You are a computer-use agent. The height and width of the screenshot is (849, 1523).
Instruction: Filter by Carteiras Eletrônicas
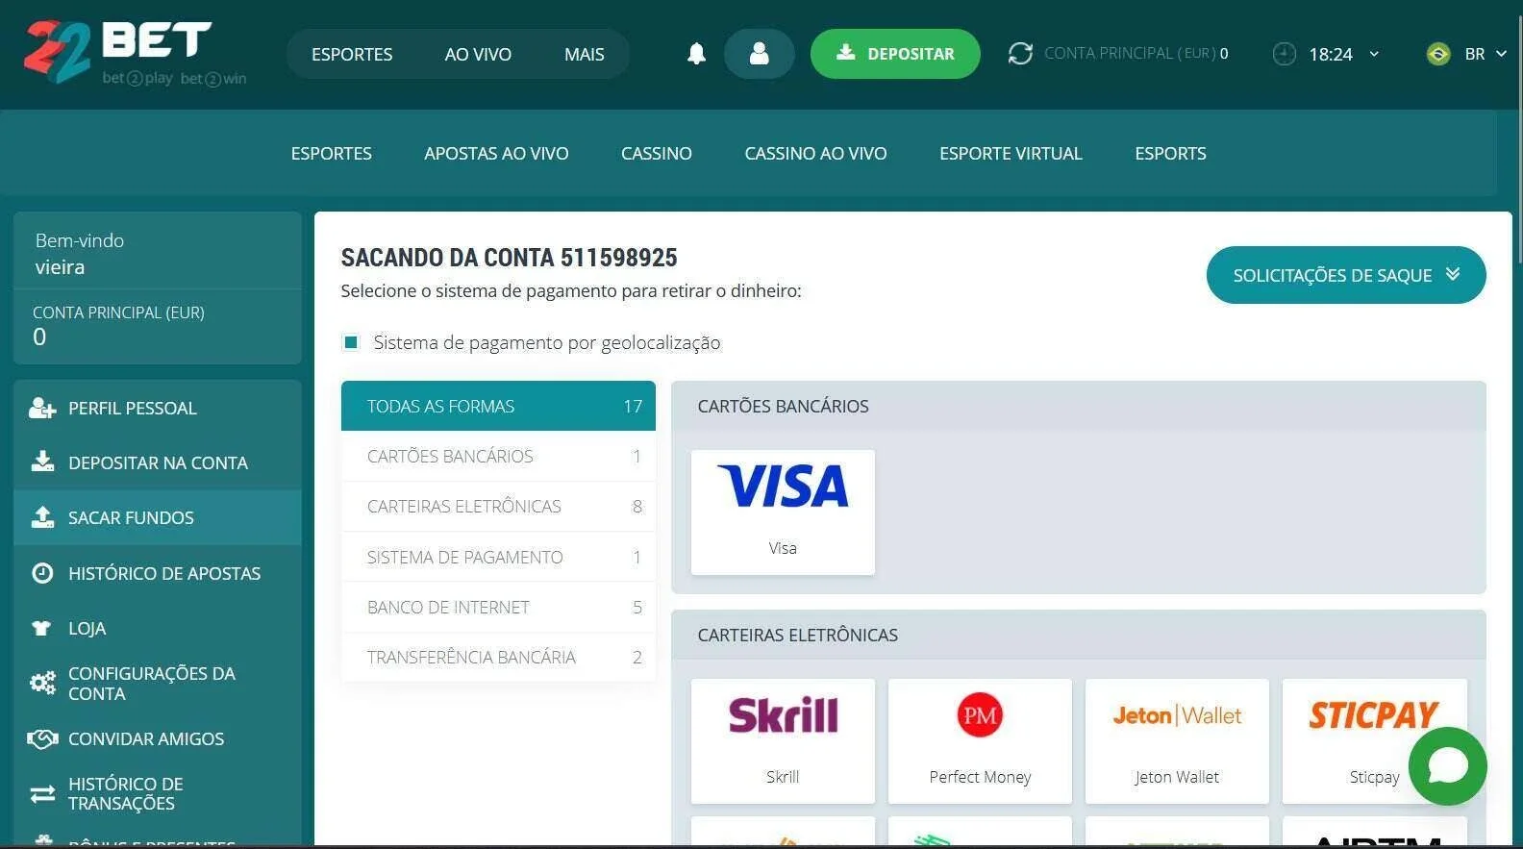coord(498,506)
